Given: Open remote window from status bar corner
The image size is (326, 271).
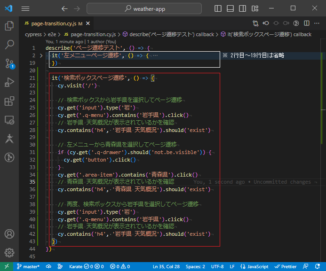Looking at the screenshot, I should [x=7, y=266].
